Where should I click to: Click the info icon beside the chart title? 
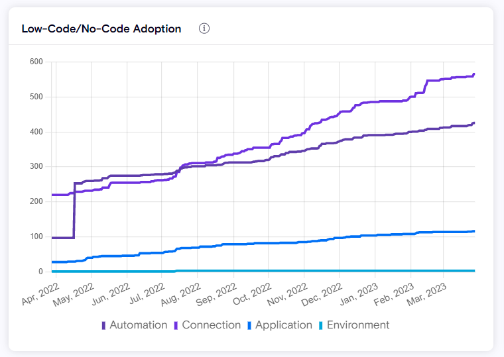tap(204, 28)
